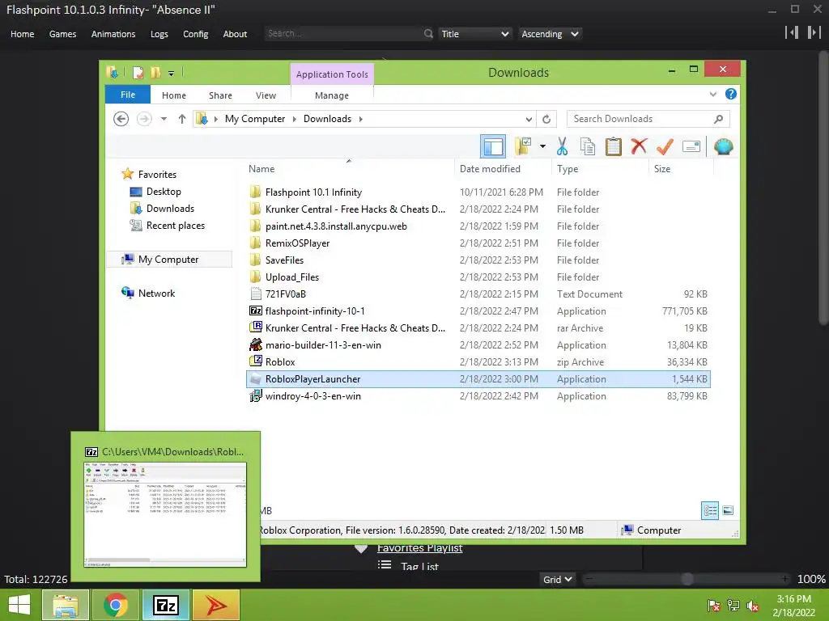Viewport: 829px width, 621px height.
Task: Open the Share ribbon tab
Action: click(220, 95)
